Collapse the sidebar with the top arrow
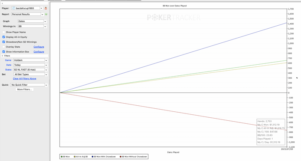Image resolution: width=301 pixels, height=161 pixels. pyautogui.click(x=2, y=3)
